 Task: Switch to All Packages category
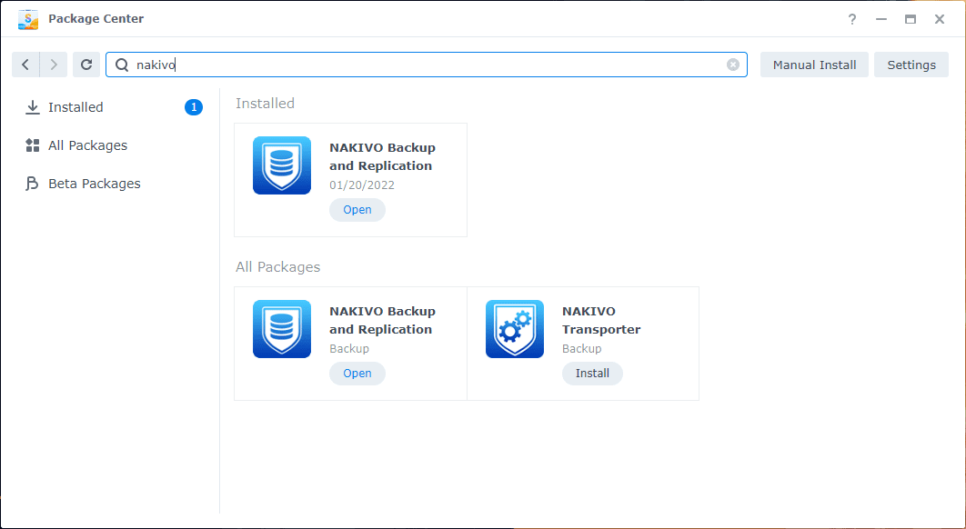click(87, 145)
